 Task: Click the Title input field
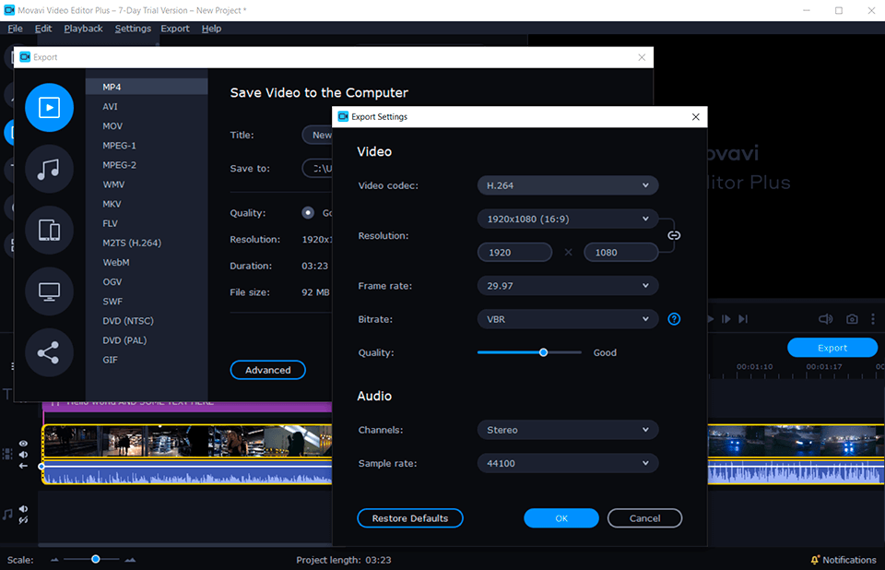(x=317, y=135)
